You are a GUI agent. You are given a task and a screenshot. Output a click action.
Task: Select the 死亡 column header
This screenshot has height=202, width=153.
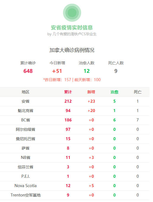tap(138, 92)
